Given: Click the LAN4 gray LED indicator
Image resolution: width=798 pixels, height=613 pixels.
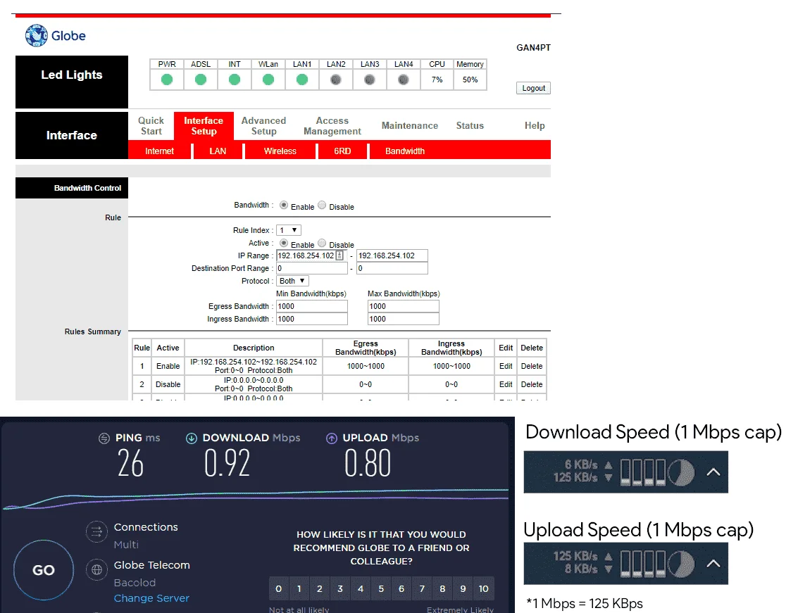Looking at the screenshot, I should pyautogui.click(x=403, y=80).
